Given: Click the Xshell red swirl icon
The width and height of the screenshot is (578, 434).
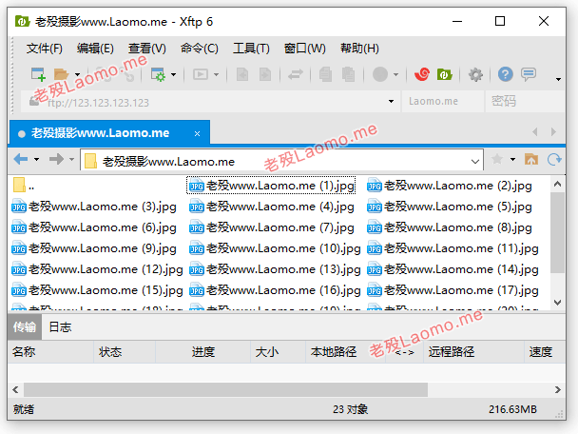Looking at the screenshot, I should coord(422,74).
